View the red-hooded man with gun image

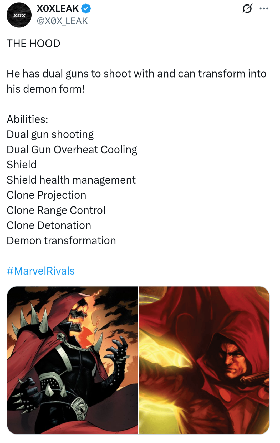click(x=204, y=360)
